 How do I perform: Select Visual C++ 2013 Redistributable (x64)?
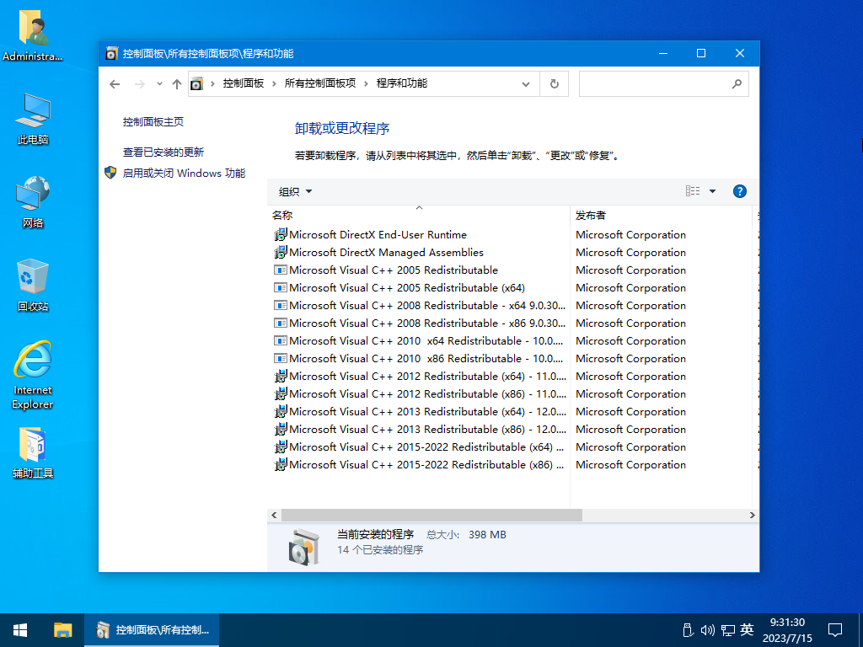[418, 411]
